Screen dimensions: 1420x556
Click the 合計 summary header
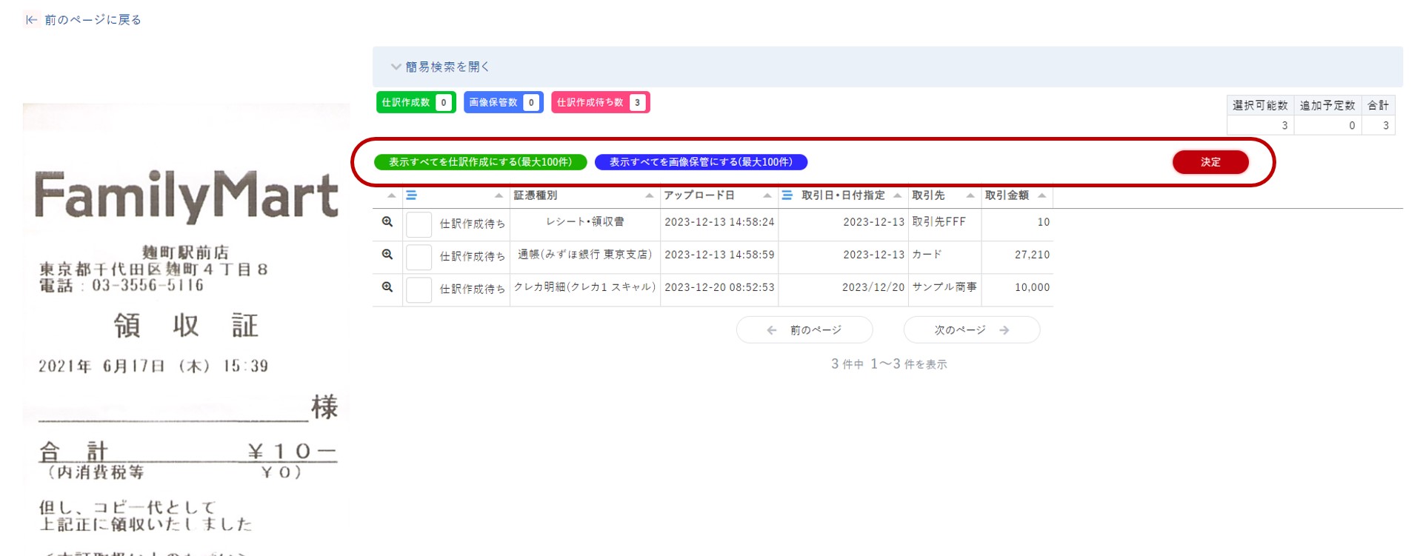point(1378,105)
